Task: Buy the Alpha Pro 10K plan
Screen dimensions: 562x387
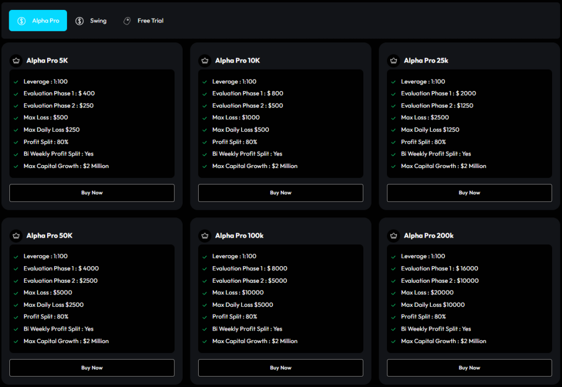Action: click(280, 193)
